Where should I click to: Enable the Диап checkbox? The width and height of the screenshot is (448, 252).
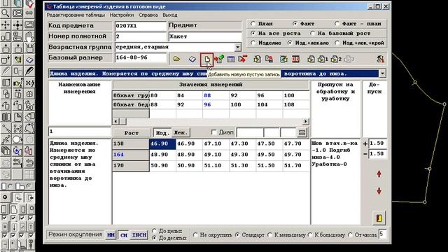click(213, 132)
